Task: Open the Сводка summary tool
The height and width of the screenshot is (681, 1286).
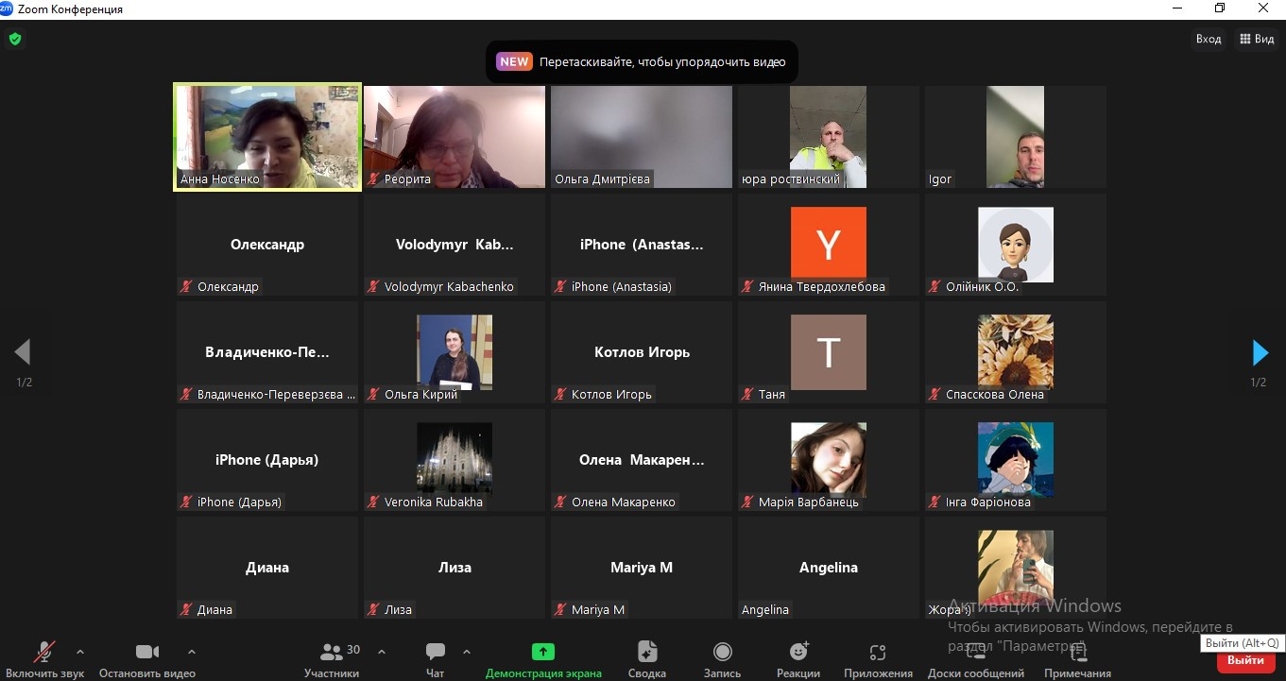Action: pos(647,658)
